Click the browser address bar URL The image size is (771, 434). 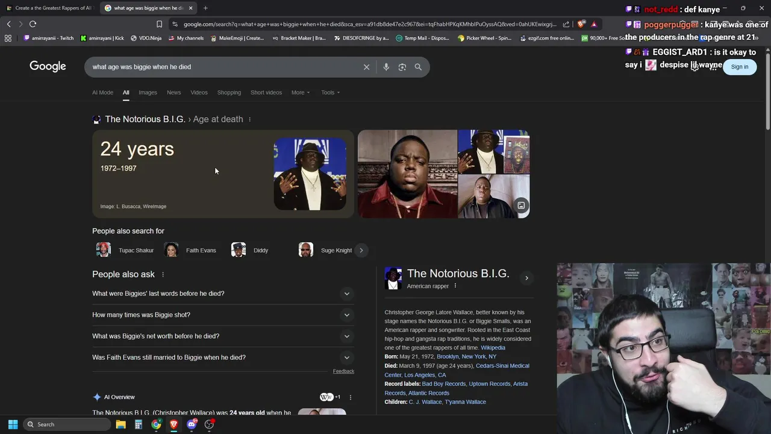pyautogui.click(x=369, y=24)
